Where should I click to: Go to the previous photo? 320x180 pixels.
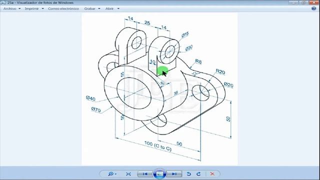145,174
